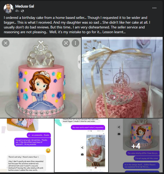The width and height of the screenshot is (164, 174).
Task: Close the X overlay on Sofia cake photo
Action: point(6,43)
